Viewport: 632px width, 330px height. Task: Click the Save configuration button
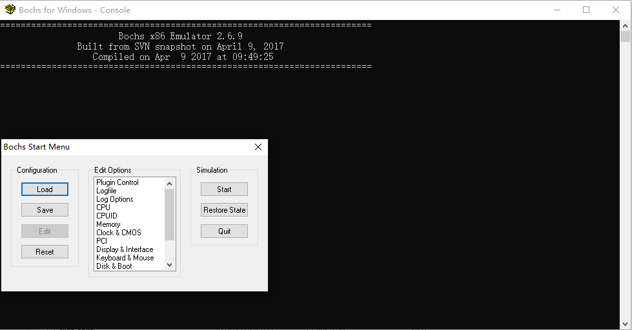[x=45, y=210]
